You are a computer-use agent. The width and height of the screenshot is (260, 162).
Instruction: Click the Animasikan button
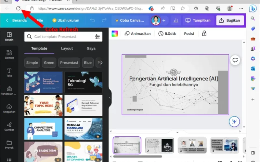137,34
